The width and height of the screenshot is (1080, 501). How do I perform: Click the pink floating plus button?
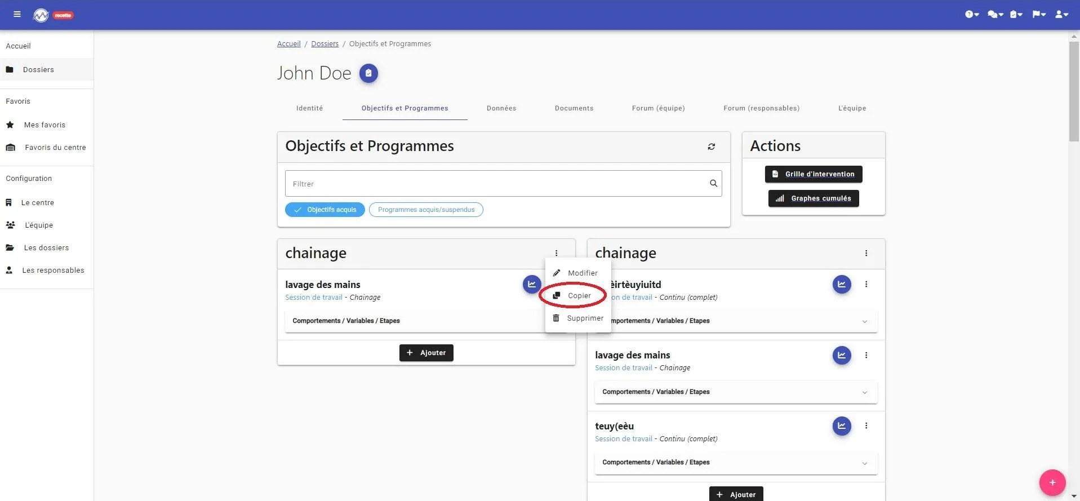[1052, 482]
